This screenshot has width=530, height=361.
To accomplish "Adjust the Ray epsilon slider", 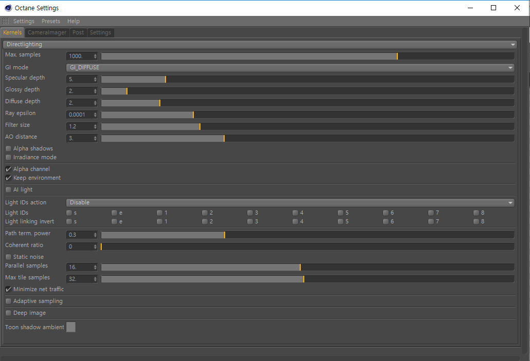I will pos(307,115).
